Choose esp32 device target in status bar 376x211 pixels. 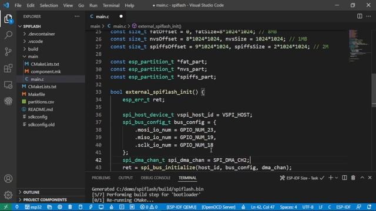point(33,207)
